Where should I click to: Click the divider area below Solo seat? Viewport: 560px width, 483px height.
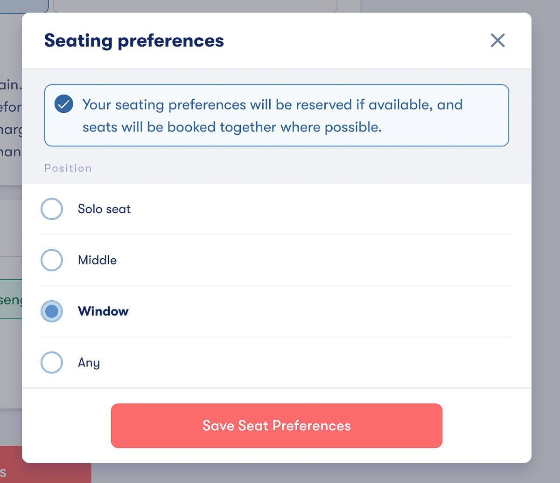[276, 235]
